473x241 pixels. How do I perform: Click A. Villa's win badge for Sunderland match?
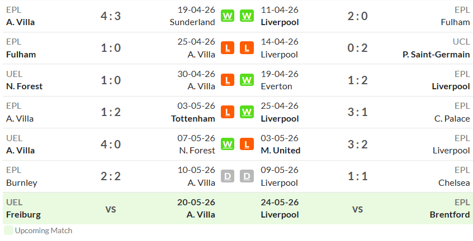(x=228, y=16)
